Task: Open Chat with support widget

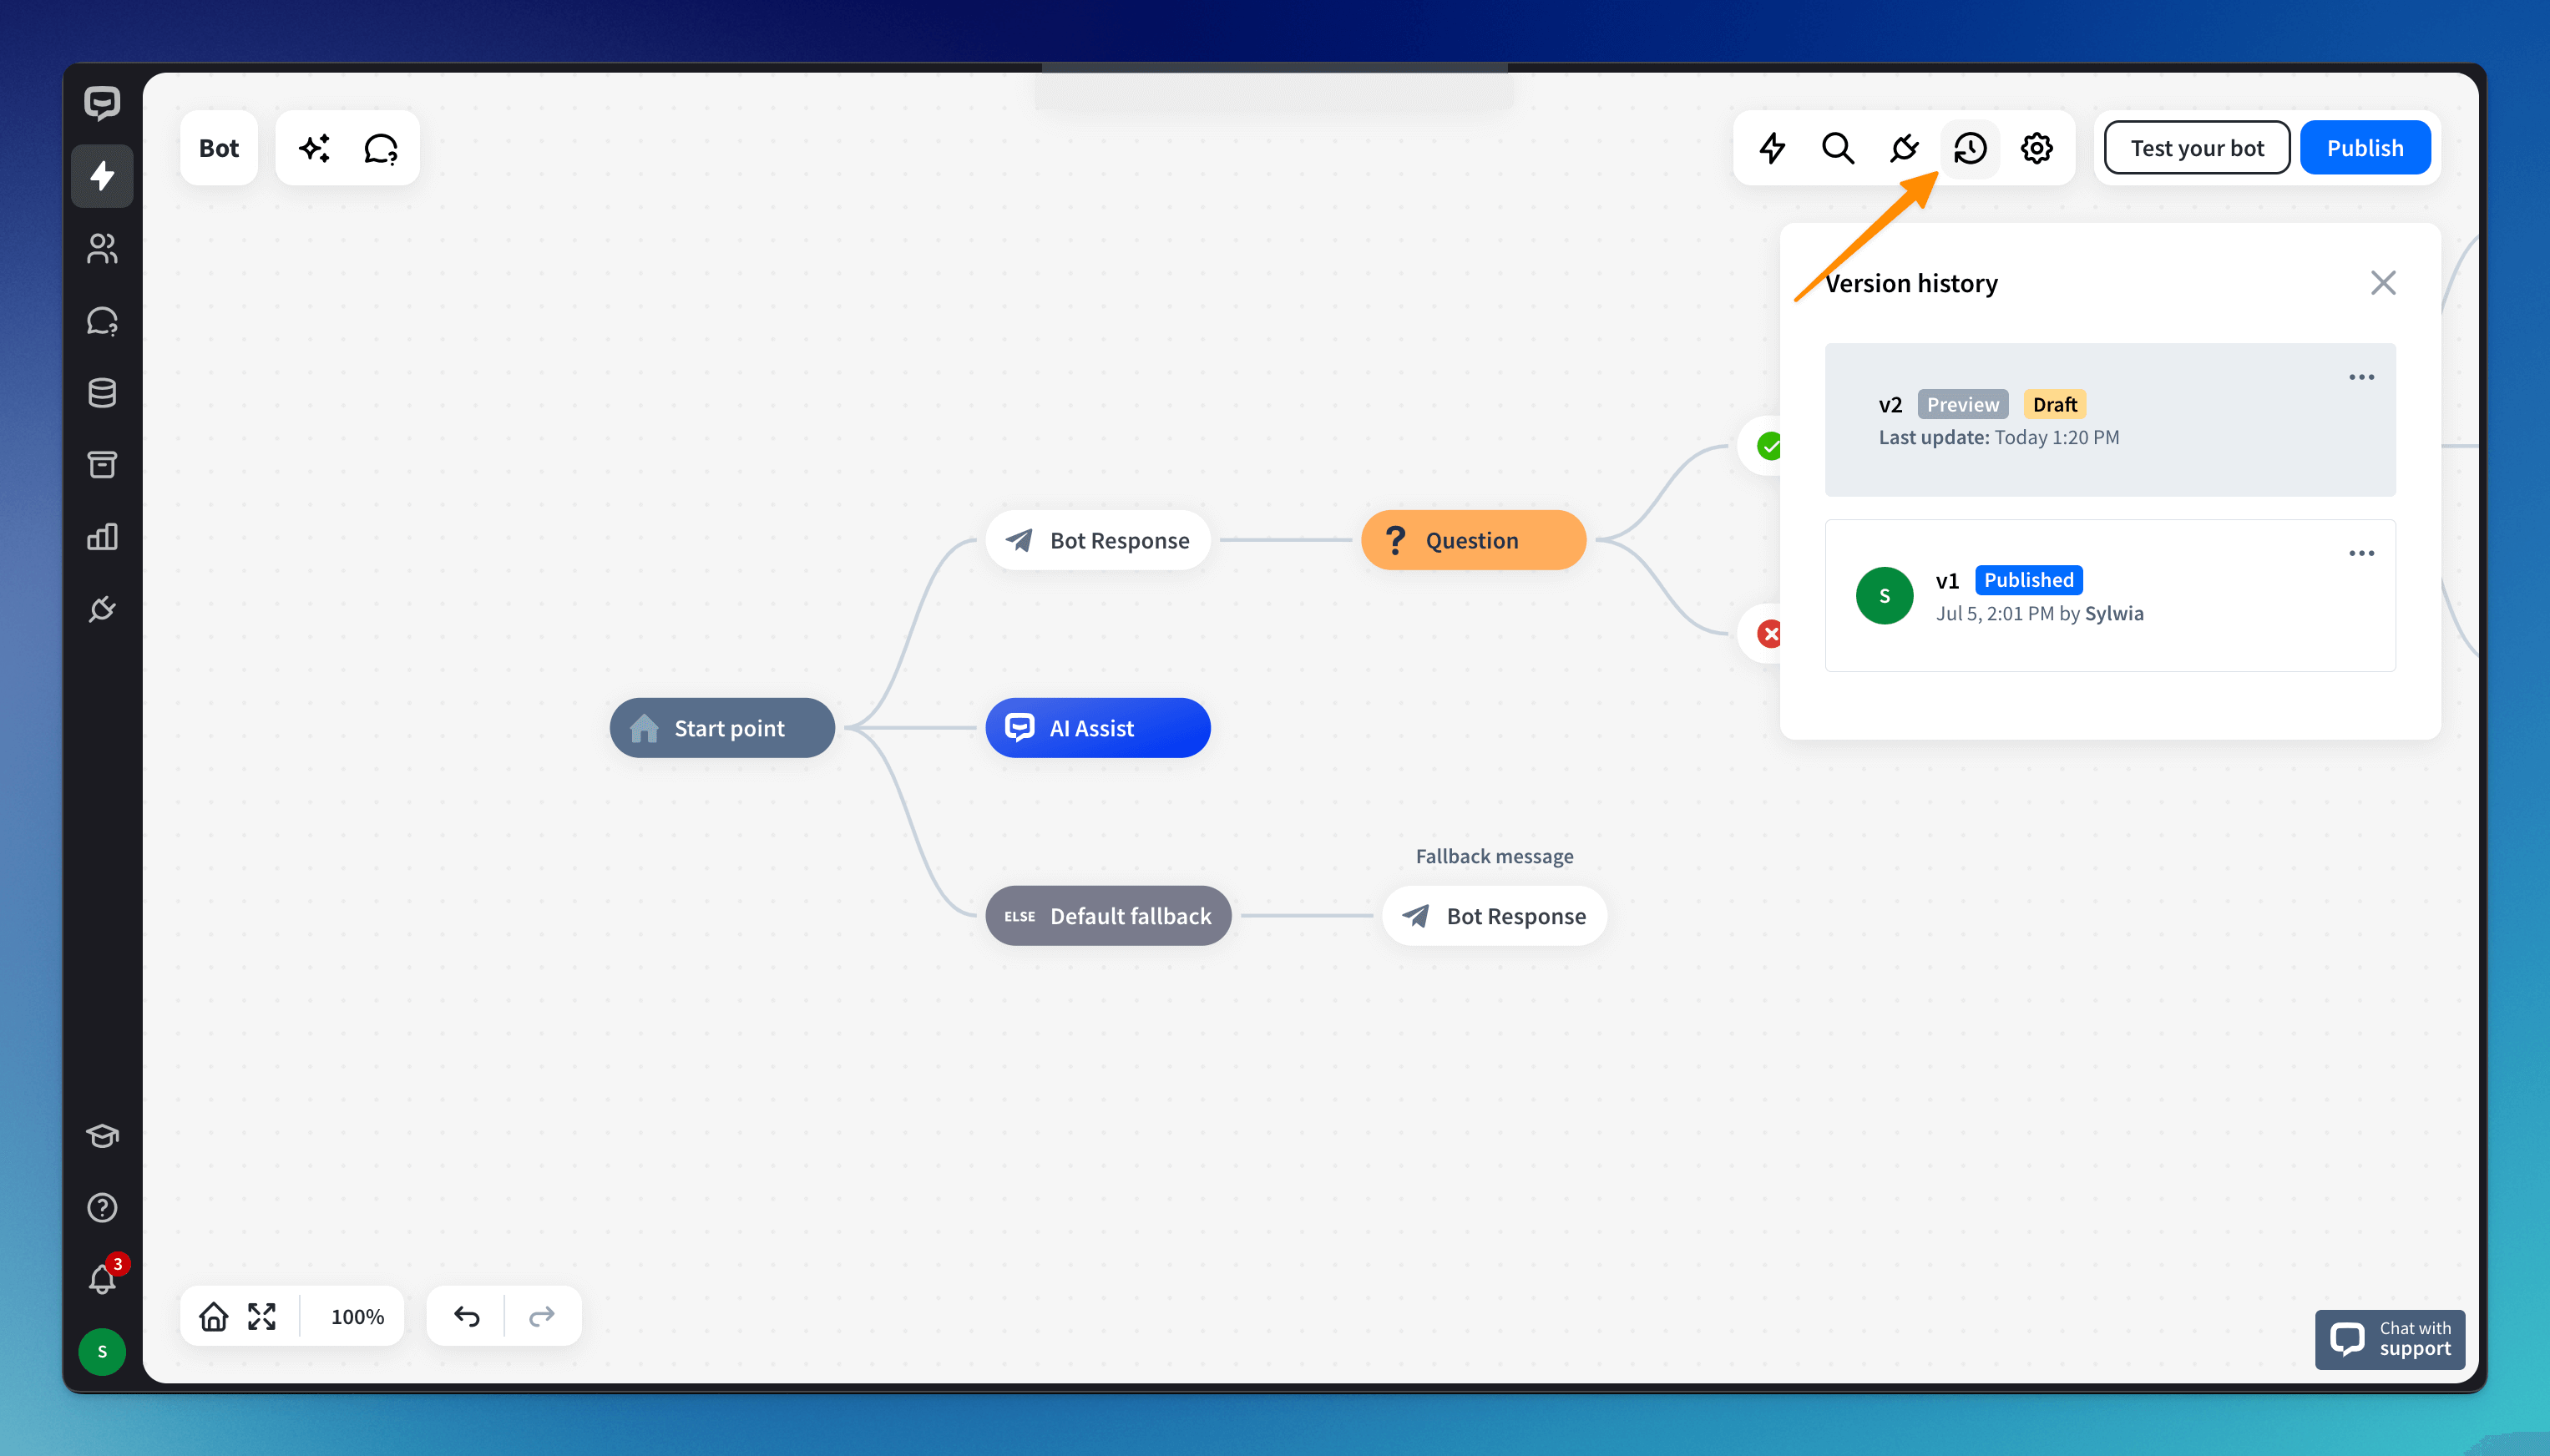Action: (2389, 1339)
